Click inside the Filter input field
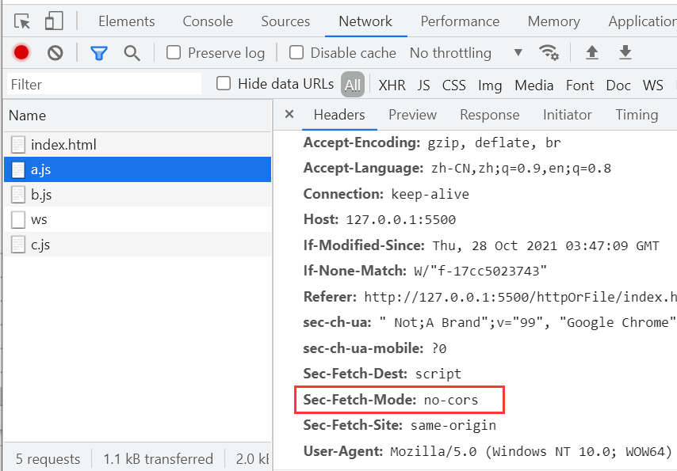Screen dimensions: 677x471 point(95,82)
